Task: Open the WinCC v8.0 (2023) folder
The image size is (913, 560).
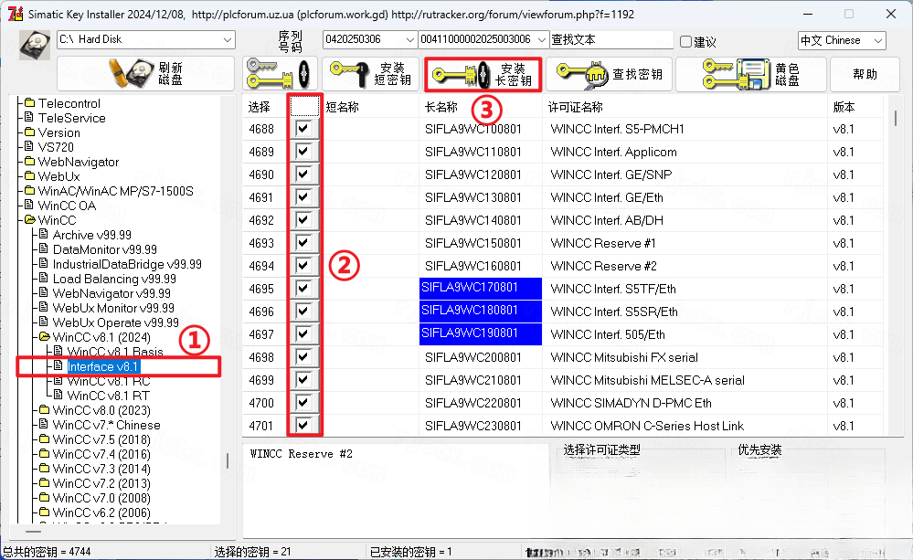Action: click(101, 410)
